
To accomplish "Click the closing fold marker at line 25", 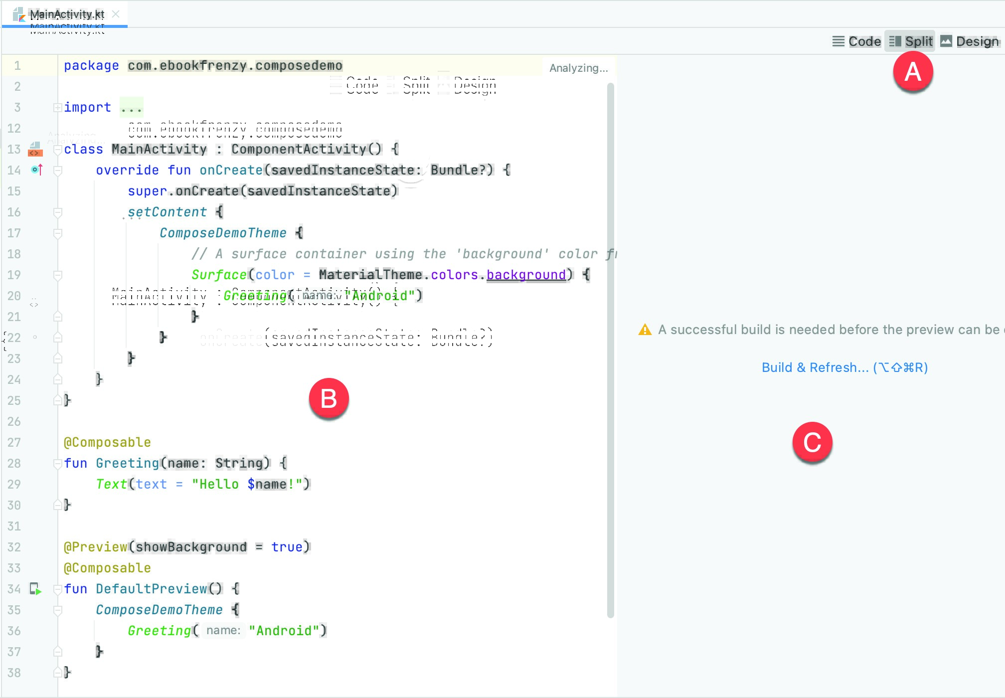I will (x=58, y=400).
